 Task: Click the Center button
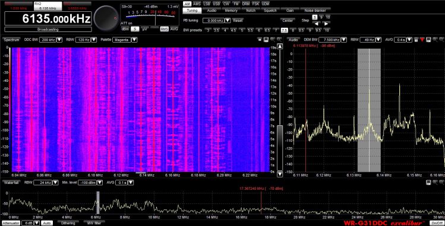tap(288, 20)
